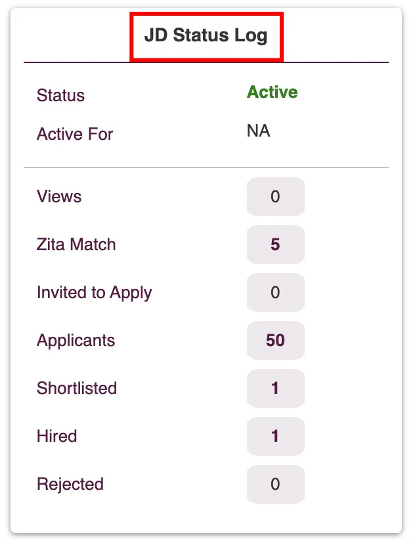This screenshot has height=545, width=415.
Task: Click the Zita Match label
Action: [x=76, y=244]
